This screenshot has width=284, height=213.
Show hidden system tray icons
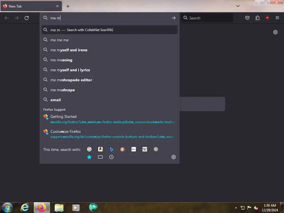[236, 208]
